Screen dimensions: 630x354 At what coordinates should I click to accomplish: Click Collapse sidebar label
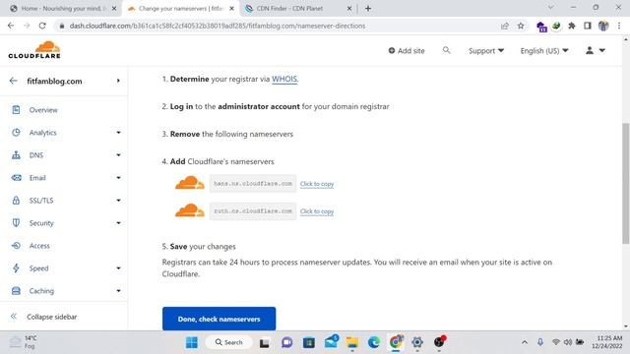tap(52, 317)
